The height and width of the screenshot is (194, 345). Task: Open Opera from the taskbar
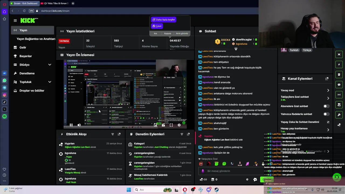point(185,190)
